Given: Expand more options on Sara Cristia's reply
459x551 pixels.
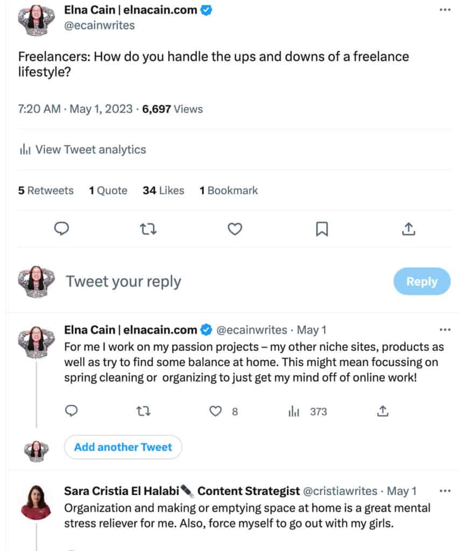Looking at the screenshot, I should click(444, 491).
